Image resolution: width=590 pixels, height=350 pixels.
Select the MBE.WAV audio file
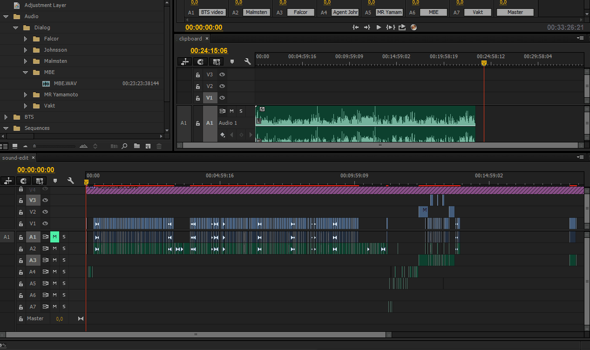pyautogui.click(x=65, y=83)
